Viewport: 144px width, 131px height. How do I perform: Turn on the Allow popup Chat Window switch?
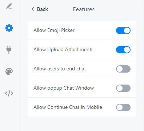point(123,88)
